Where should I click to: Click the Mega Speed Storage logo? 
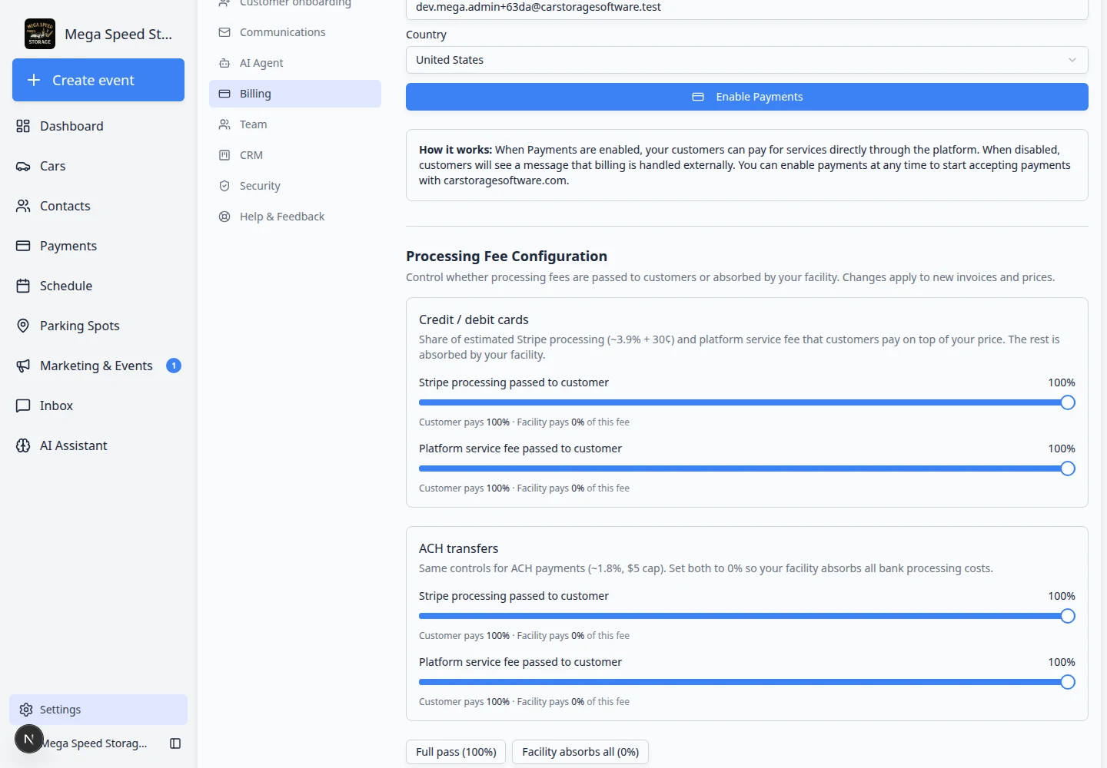[40, 34]
